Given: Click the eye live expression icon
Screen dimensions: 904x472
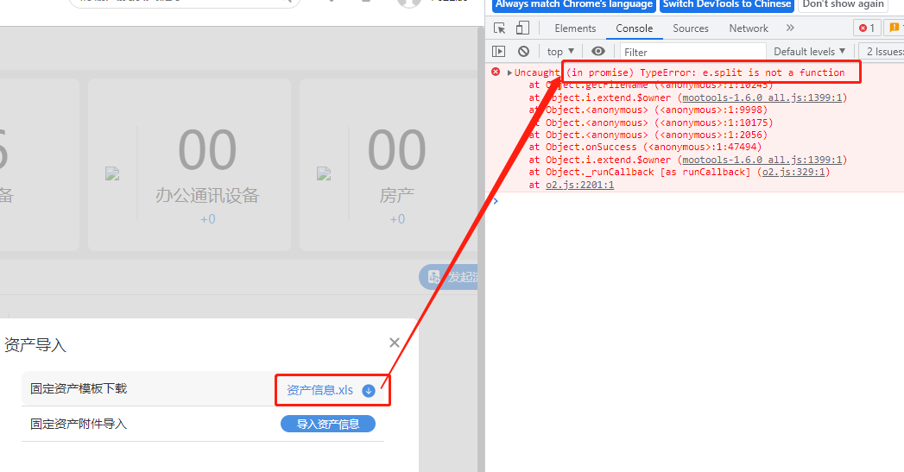Looking at the screenshot, I should [598, 51].
